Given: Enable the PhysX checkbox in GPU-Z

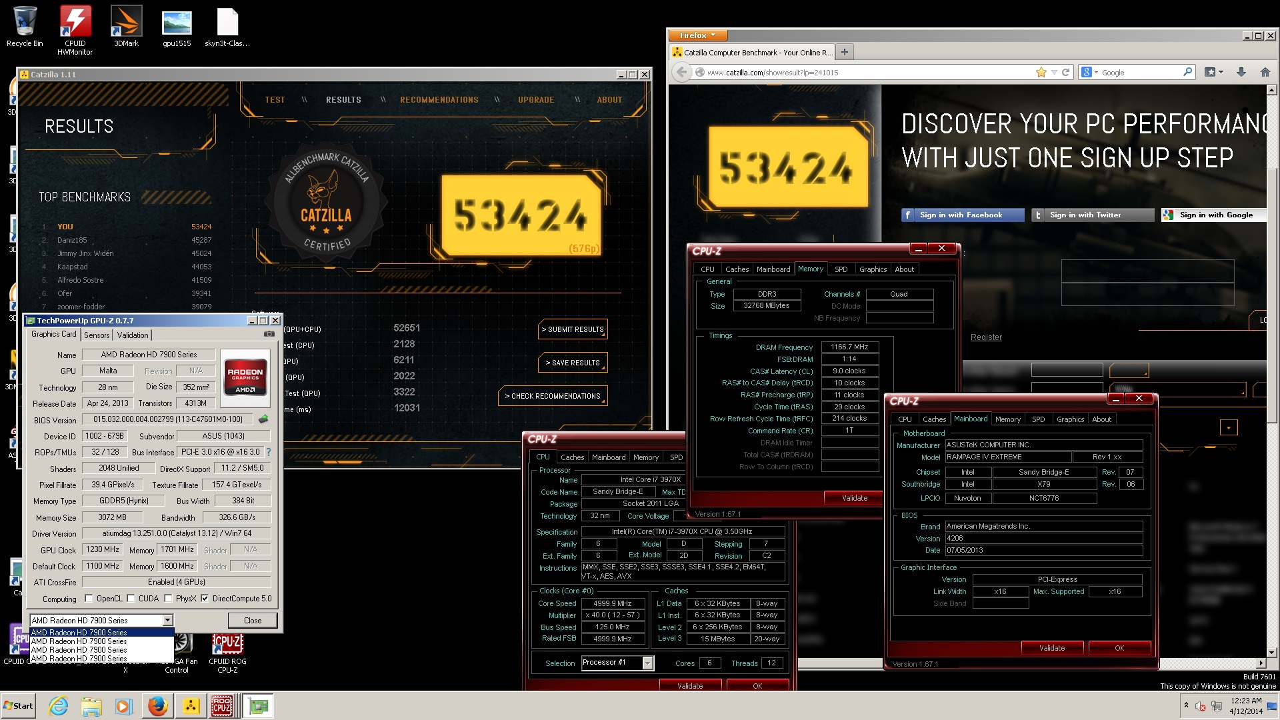Looking at the screenshot, I should (168, 599).
